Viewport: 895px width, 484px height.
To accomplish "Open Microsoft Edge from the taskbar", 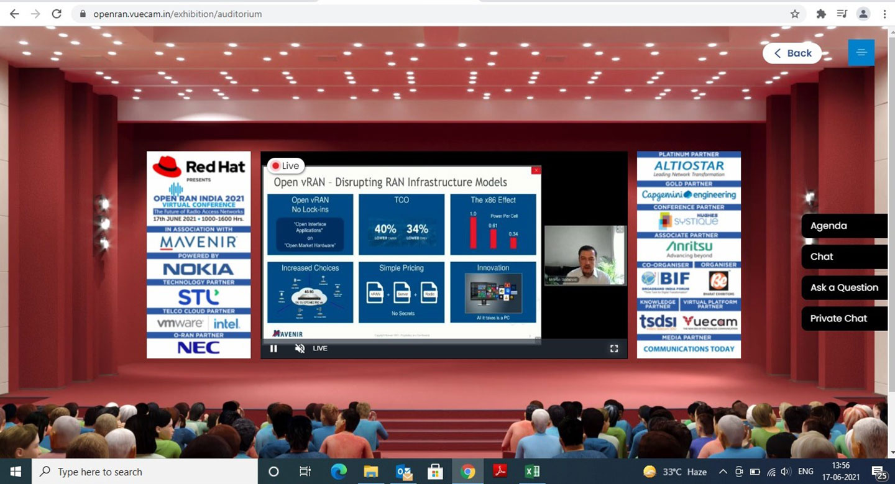I will pos(339,472).
